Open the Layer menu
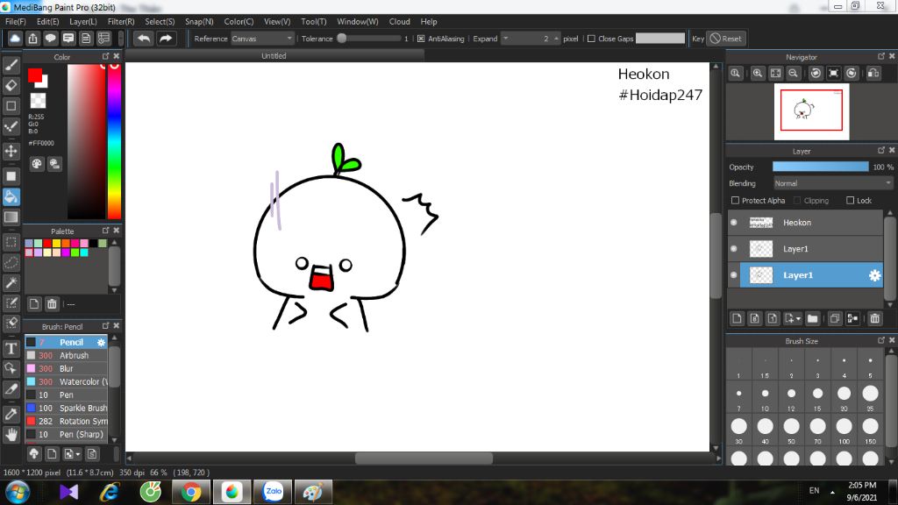The width and height of the screenshot is (898, 505). click(x=83, y=22)
